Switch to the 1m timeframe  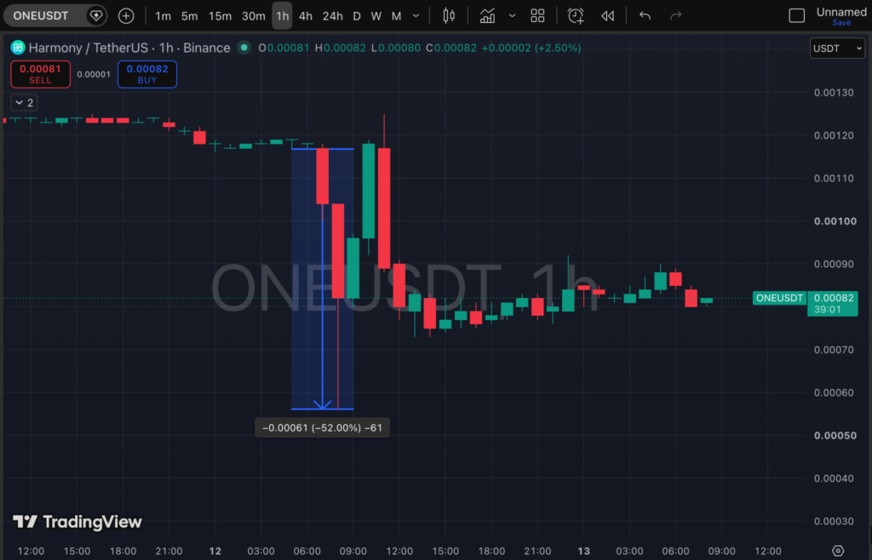click(163, 16)
